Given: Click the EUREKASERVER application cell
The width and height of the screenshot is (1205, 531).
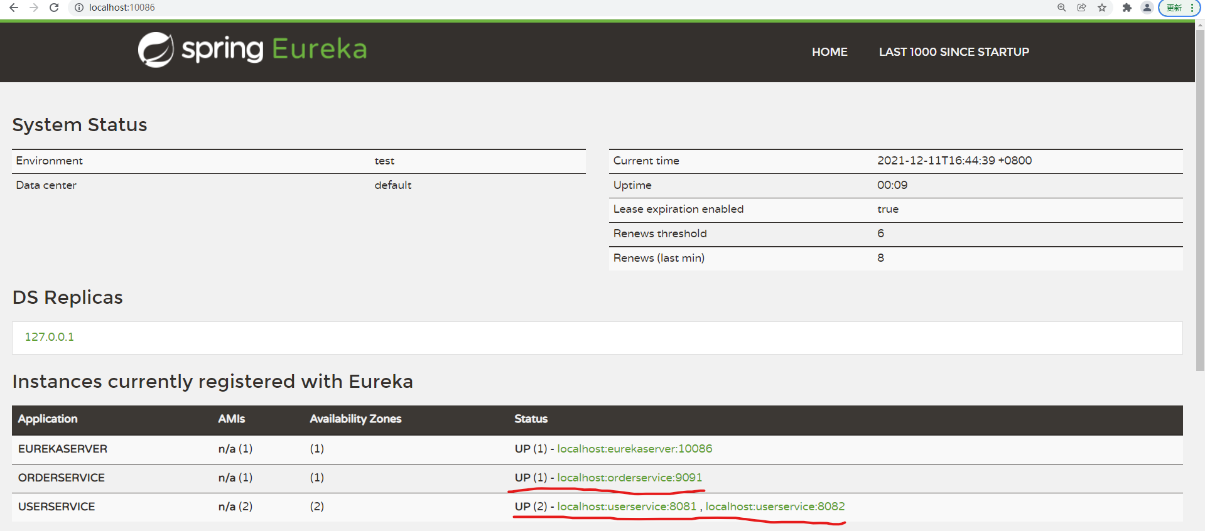Looking at the screenshot, I should coord(63,449).
